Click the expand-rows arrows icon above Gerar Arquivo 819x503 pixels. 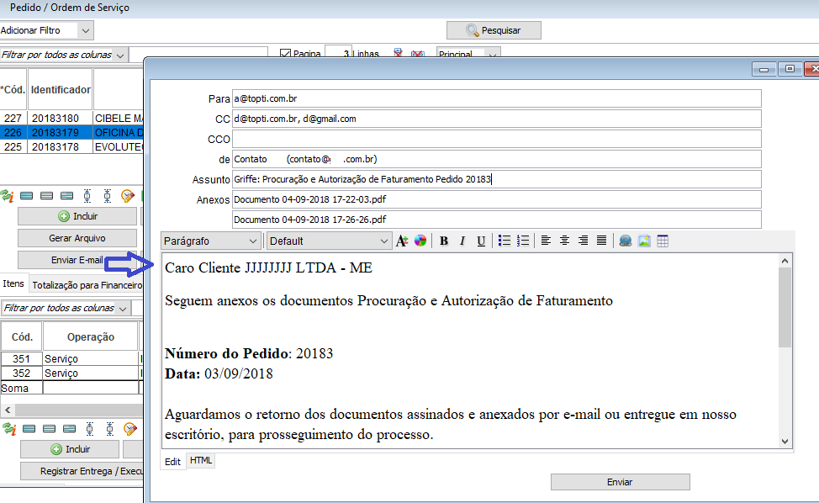pos(87,196)
